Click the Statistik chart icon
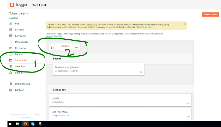Image resolution: width=221 pixels, height=127 pixels. (x=11, y=30)
